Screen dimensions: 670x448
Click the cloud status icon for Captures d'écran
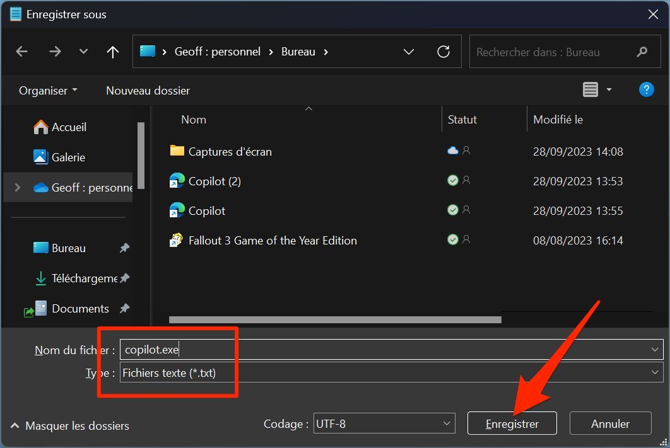coord(452,151)
